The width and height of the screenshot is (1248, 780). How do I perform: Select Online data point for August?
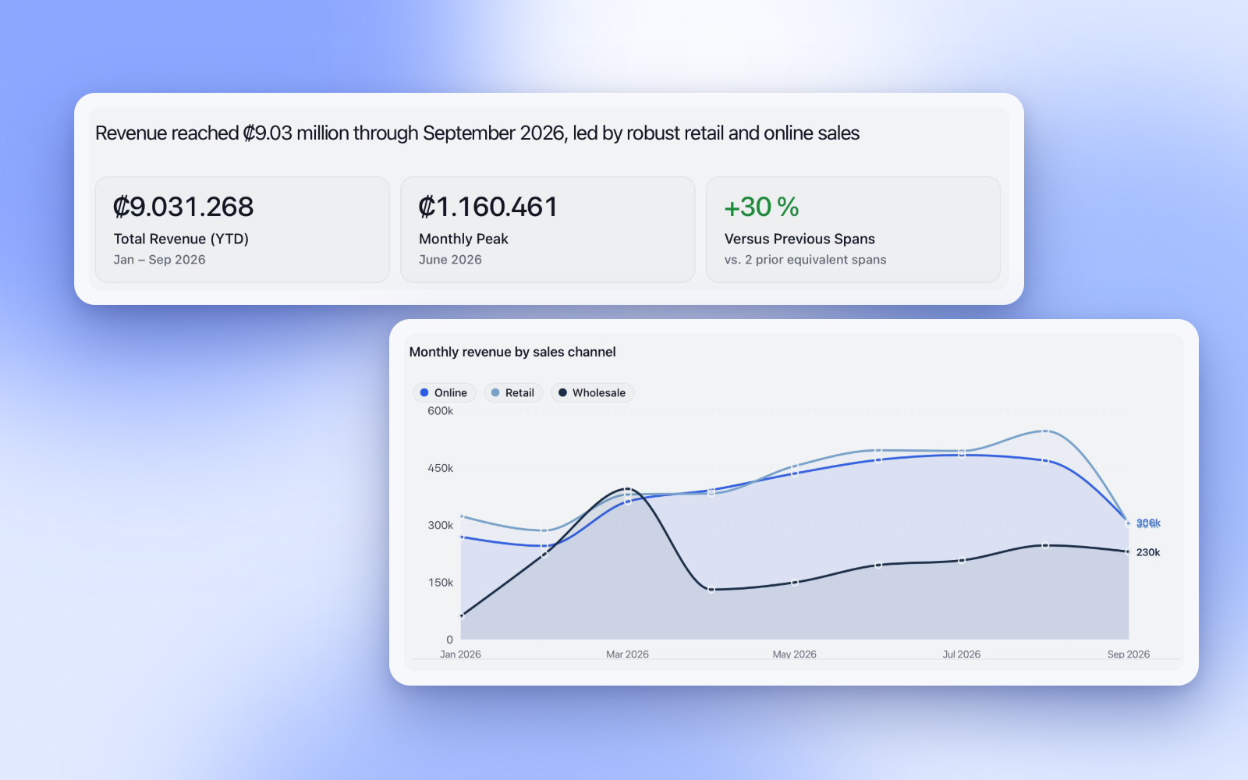click(1045, 460)
